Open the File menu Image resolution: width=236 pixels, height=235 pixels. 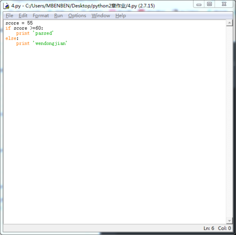point(9,16)
